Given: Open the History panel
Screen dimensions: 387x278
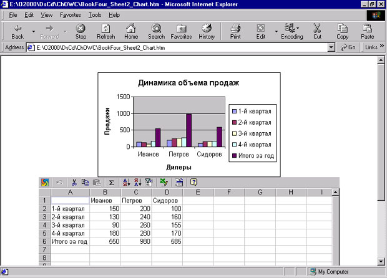Looking at the screenshot, I should (207, 32).
